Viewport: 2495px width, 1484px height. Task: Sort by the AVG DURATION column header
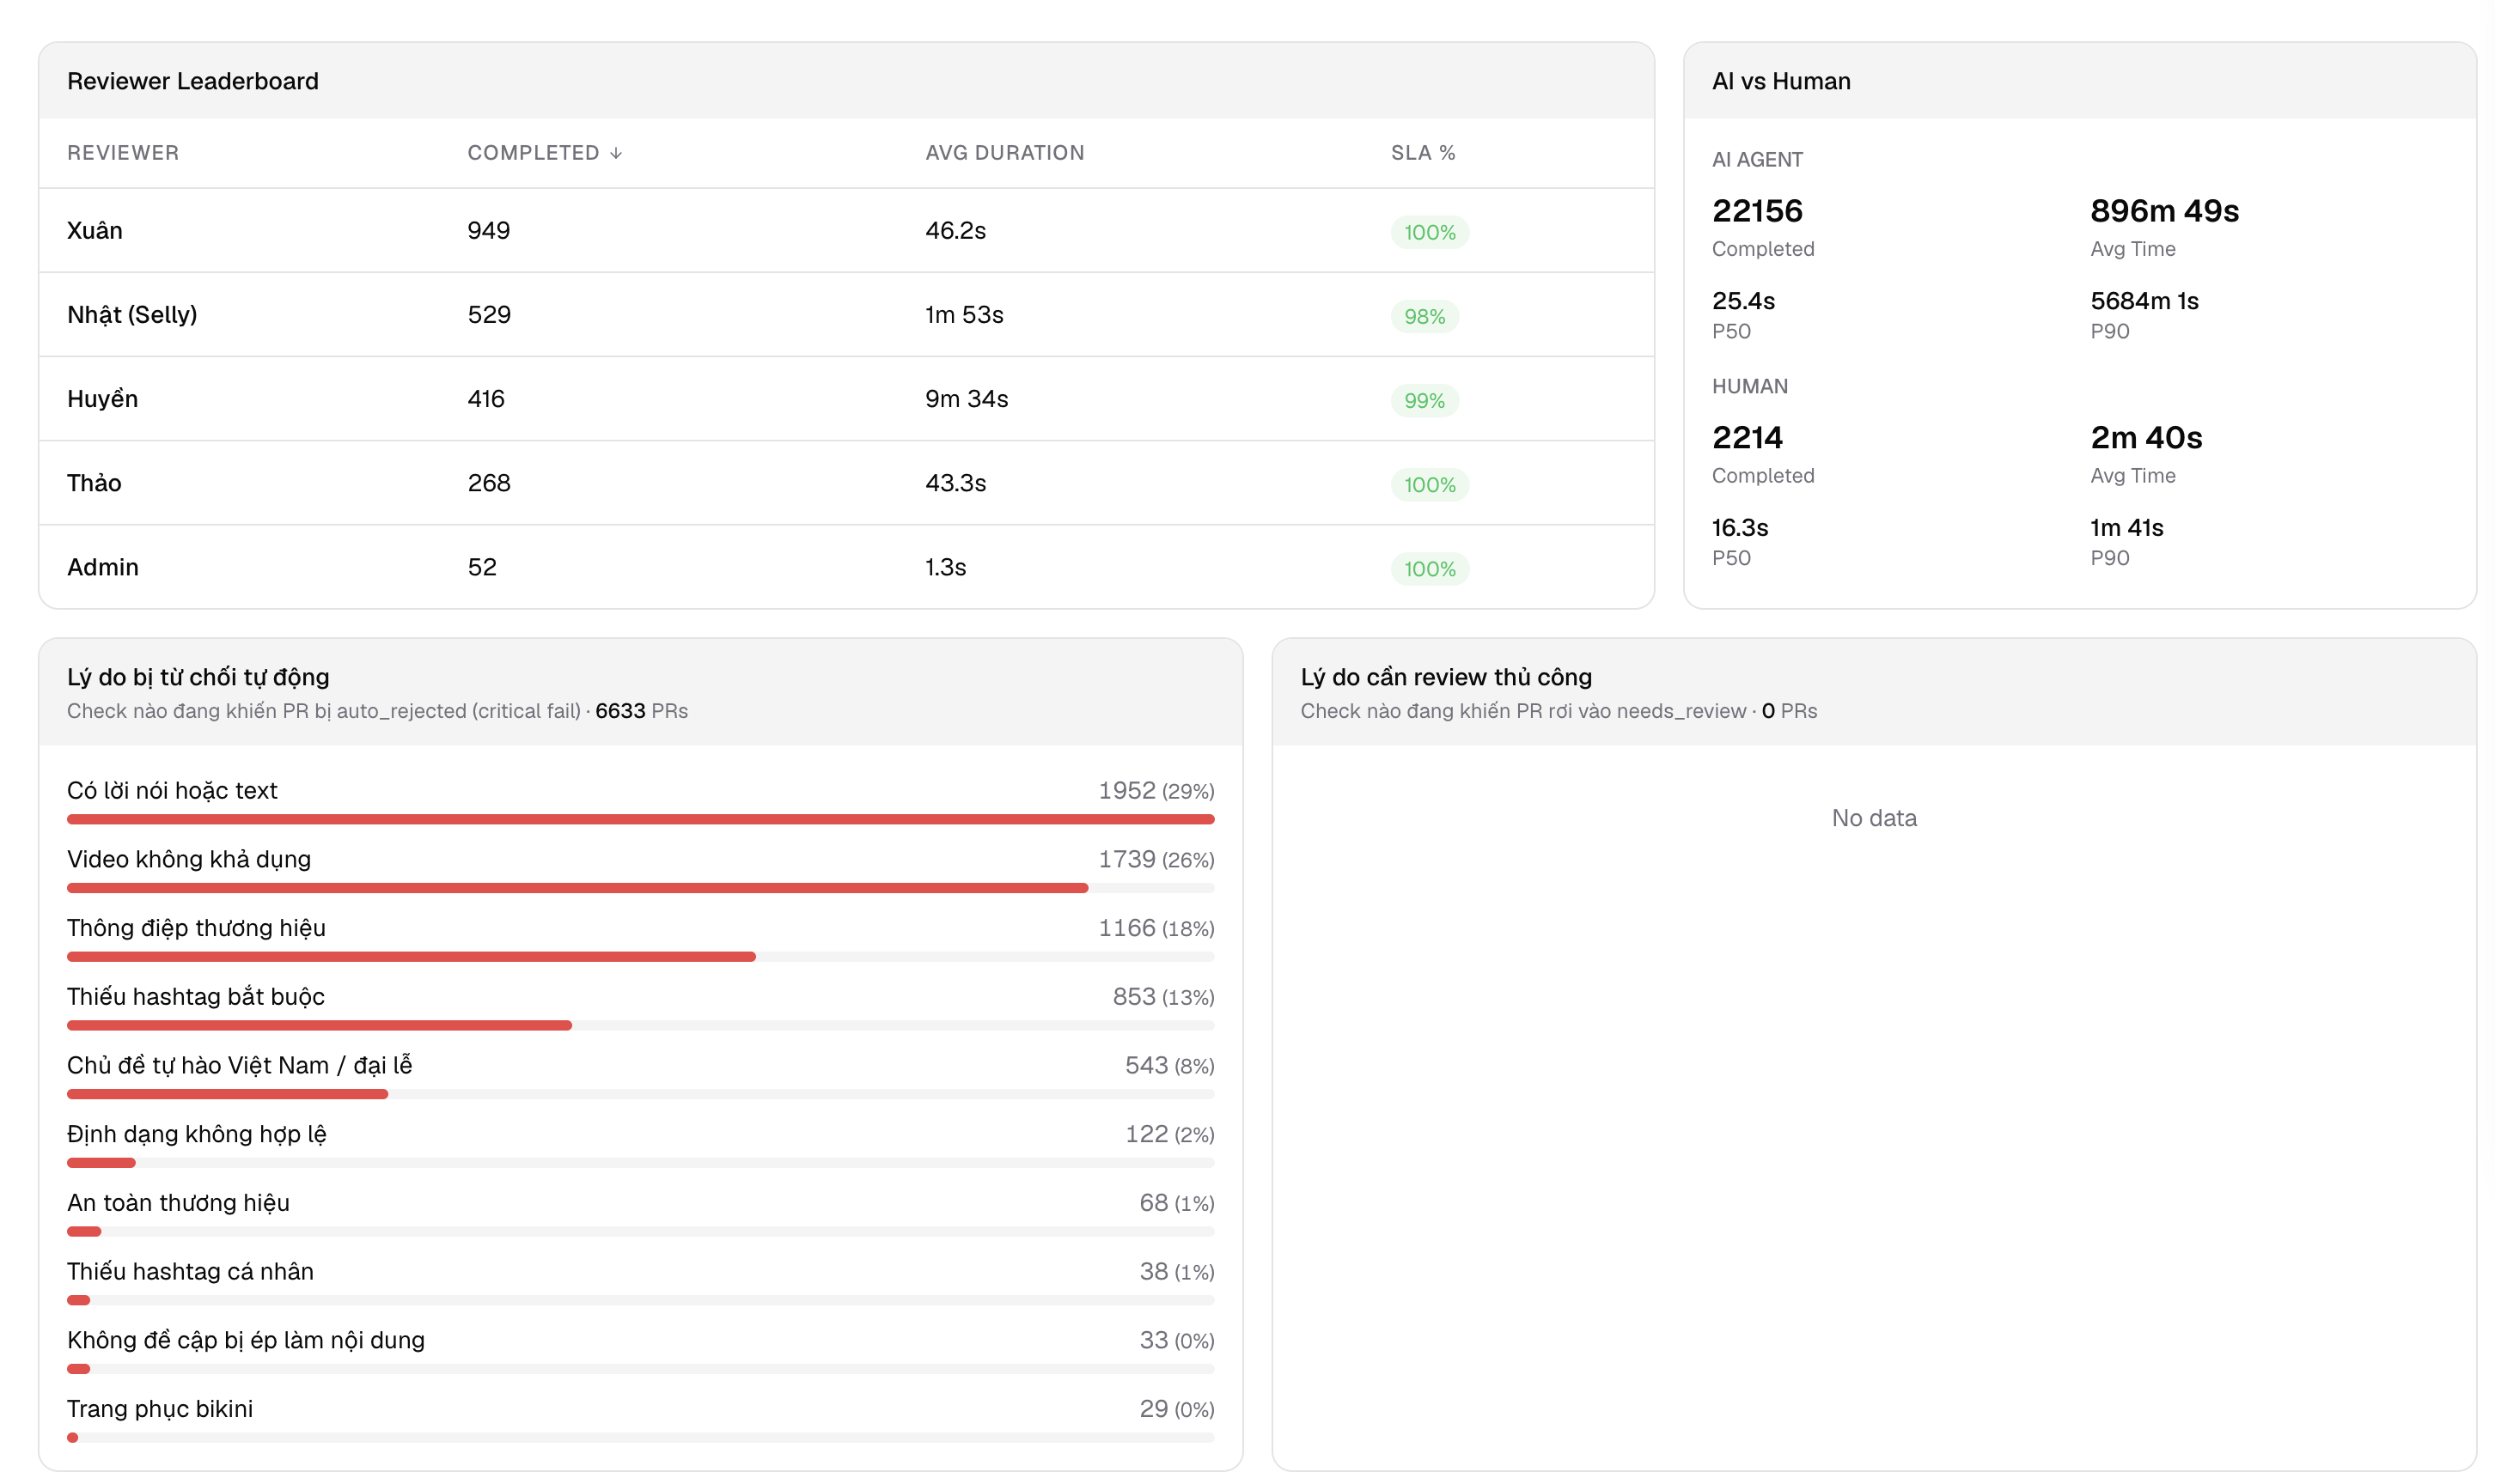pyautogui.click(x=1004, y=153)
